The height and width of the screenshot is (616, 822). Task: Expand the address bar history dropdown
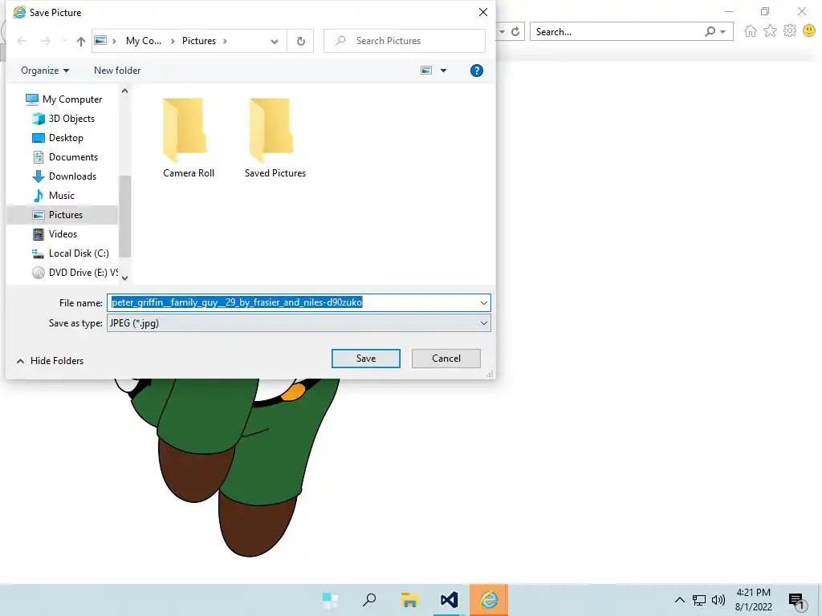[275, 42]
